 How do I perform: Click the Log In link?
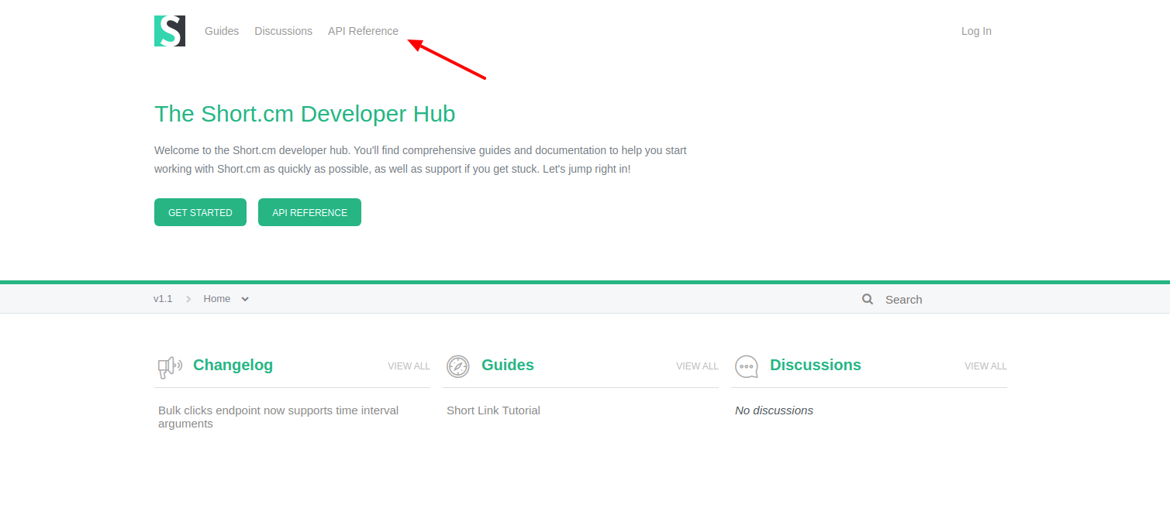975,31
